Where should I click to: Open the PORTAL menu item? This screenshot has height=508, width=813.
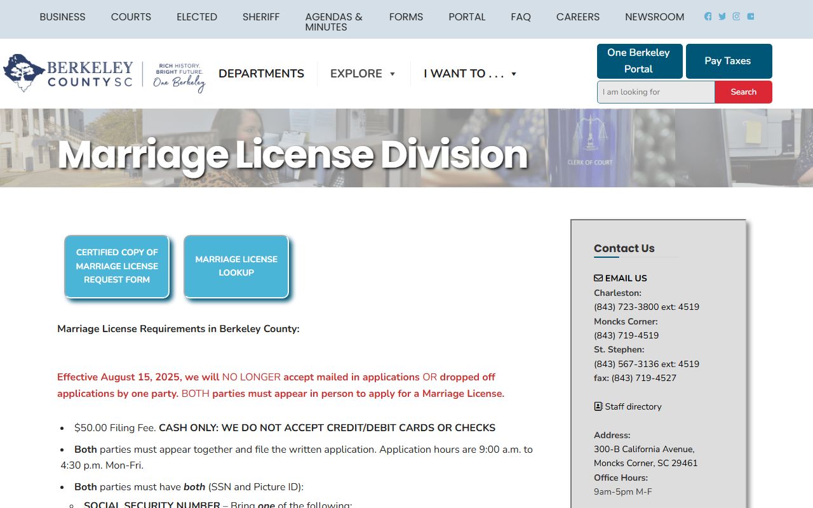467,17
